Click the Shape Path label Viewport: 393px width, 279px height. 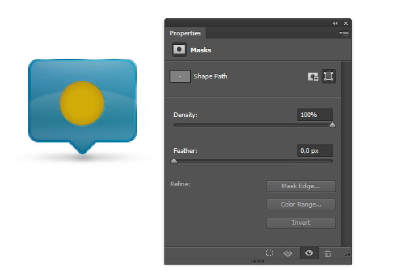click(210, 76)
